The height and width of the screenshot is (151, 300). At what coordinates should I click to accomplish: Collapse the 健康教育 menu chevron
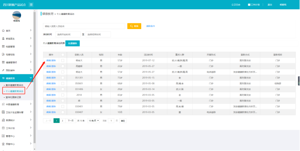click(31, 78)
